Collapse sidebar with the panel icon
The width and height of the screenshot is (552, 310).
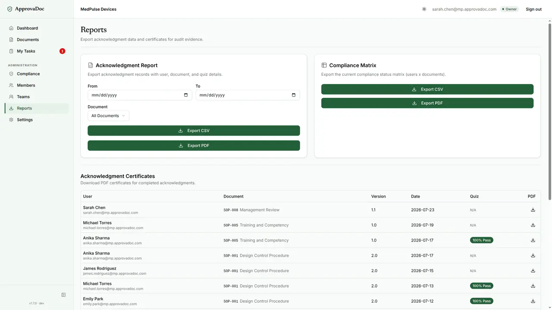point(63,295)
